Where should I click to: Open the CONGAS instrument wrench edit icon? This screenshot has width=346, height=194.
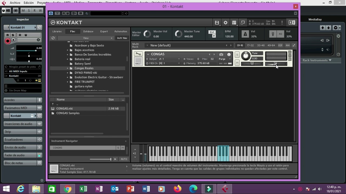click(x=138, y=54)
